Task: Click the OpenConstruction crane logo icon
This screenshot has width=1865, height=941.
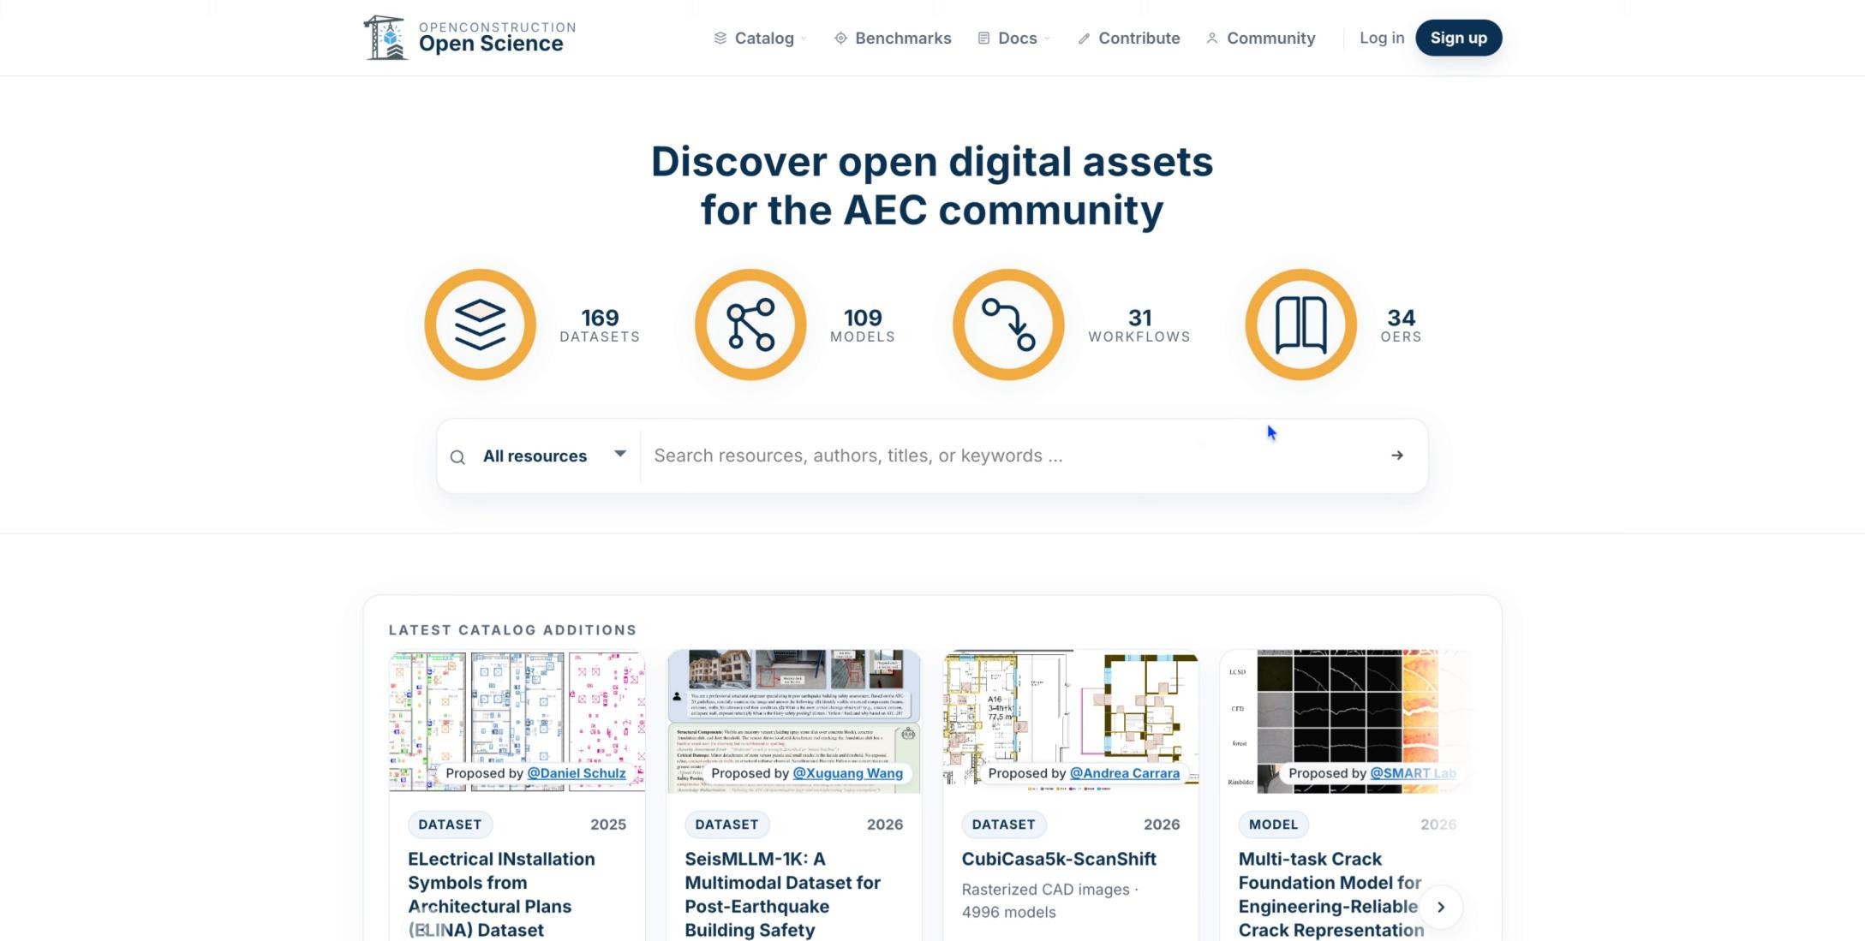Action: point(386,38)
